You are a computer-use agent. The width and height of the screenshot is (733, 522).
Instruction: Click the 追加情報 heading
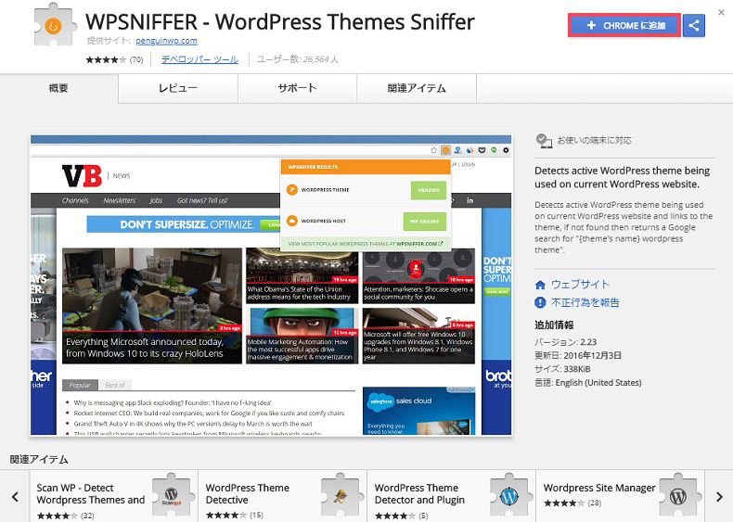[555, 325]
